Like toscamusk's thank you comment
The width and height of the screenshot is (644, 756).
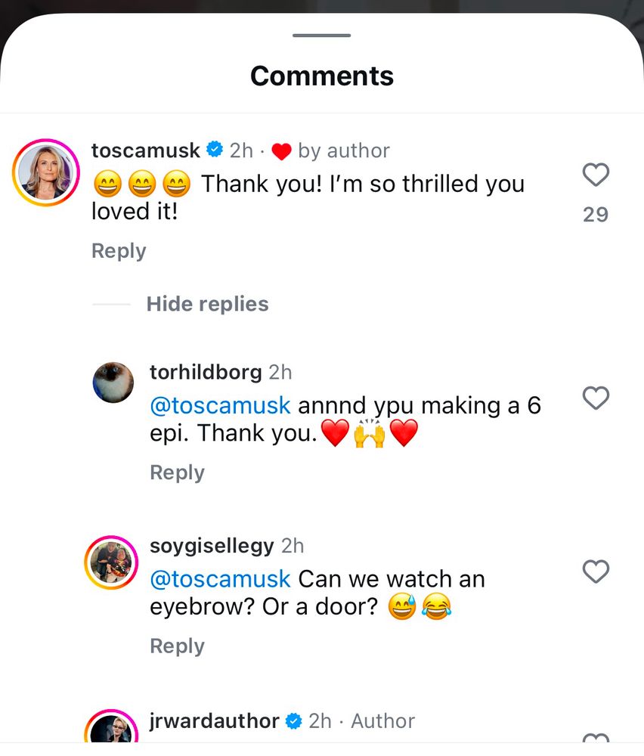[596, 175]
